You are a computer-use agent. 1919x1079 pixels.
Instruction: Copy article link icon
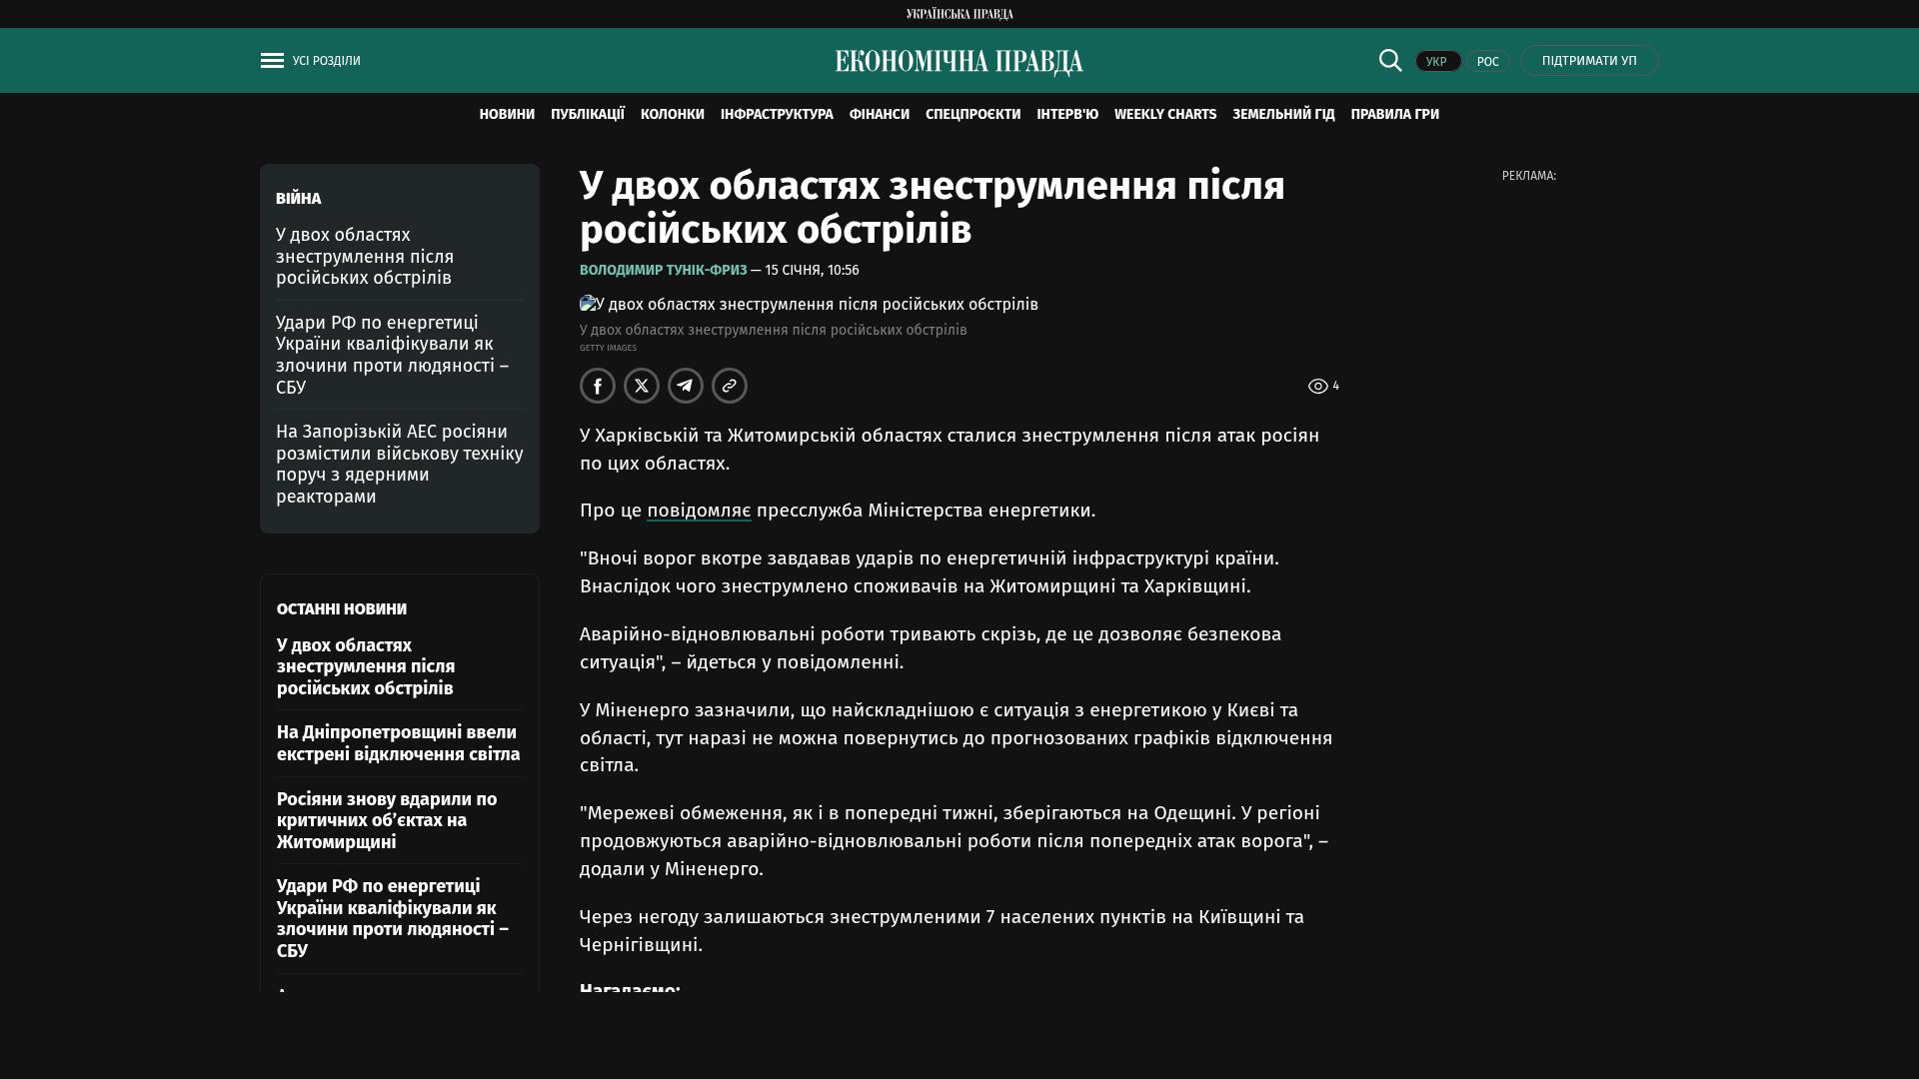tap(730, 386)
